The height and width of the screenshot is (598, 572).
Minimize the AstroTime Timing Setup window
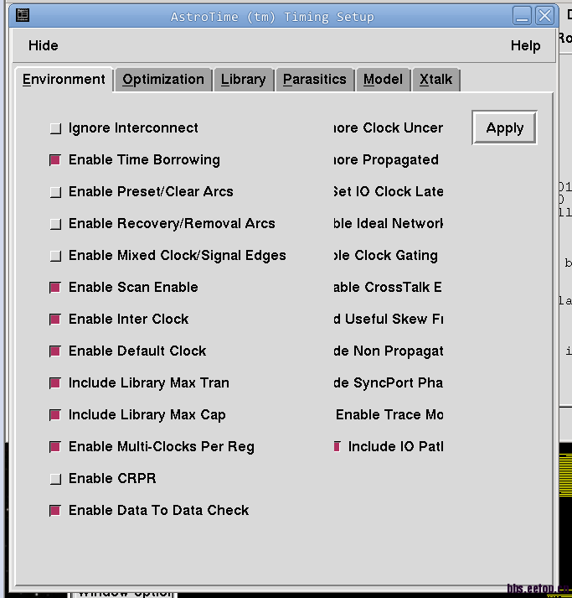(522, 16)
